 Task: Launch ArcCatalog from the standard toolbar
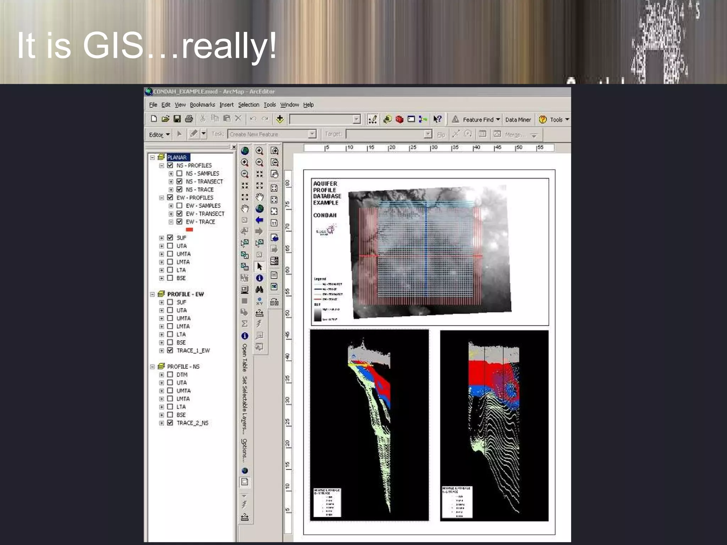tap(387, 119)
